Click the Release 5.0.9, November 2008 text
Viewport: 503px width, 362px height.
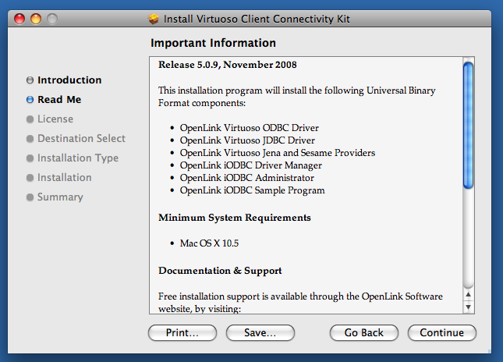[228, 65]
